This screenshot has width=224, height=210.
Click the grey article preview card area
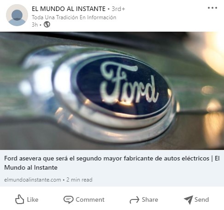pos(112,168)
